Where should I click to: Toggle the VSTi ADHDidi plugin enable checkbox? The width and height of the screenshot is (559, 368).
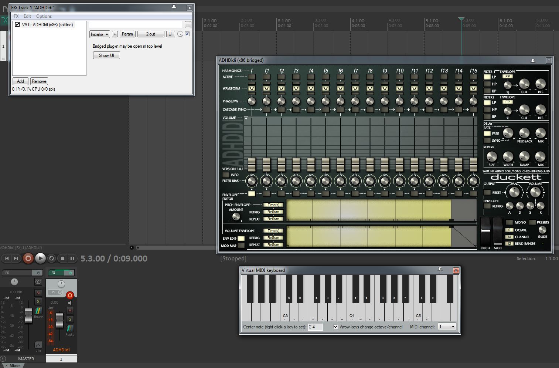(x=17, y=24)
